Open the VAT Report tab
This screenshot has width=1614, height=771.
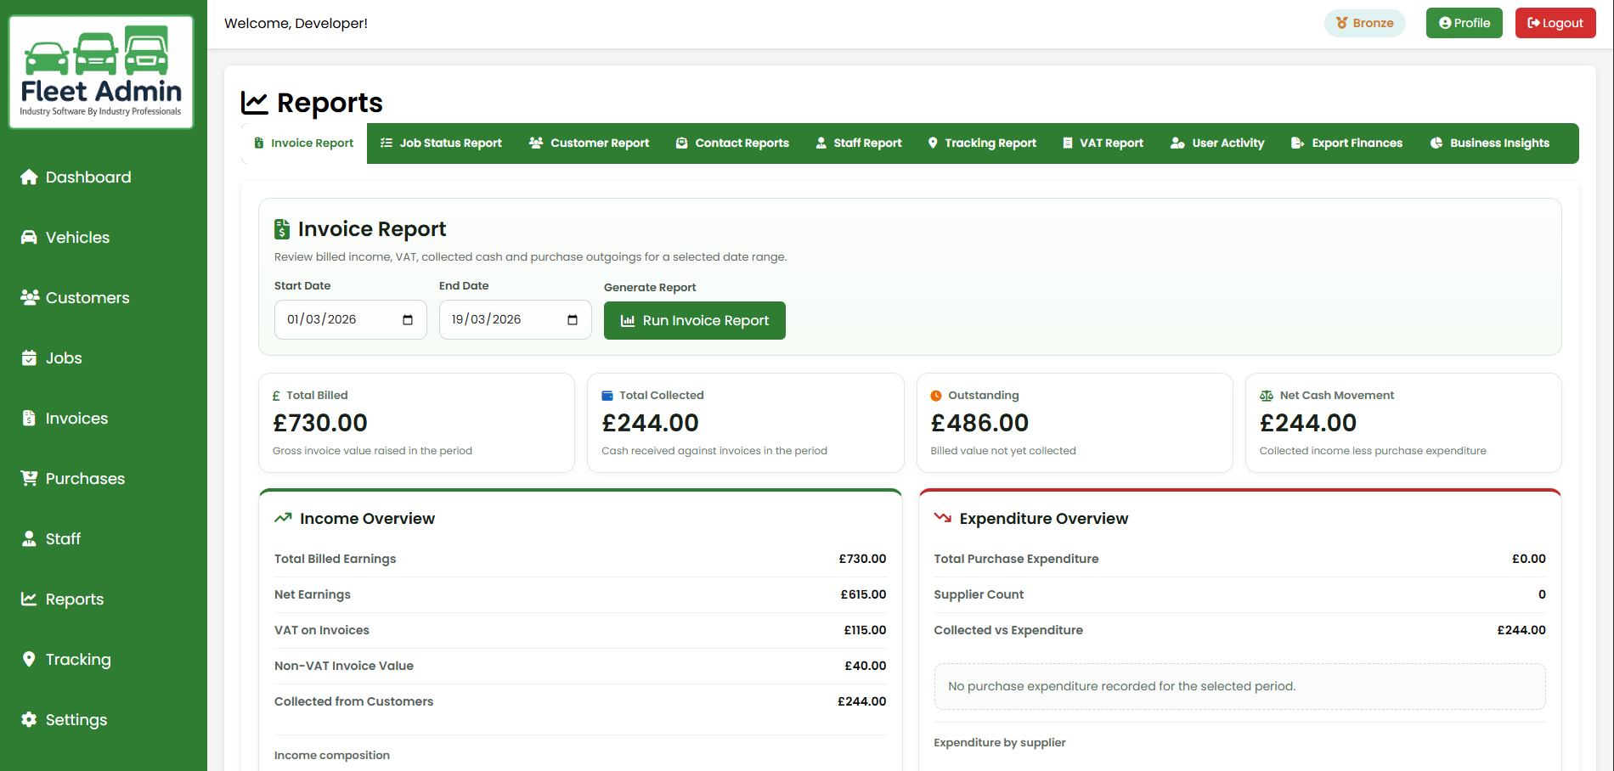tap(1103, 144)
